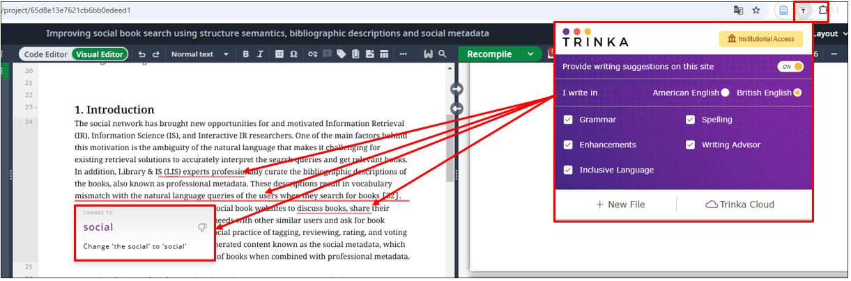Click the 'I write in' label

click(580, 93)
